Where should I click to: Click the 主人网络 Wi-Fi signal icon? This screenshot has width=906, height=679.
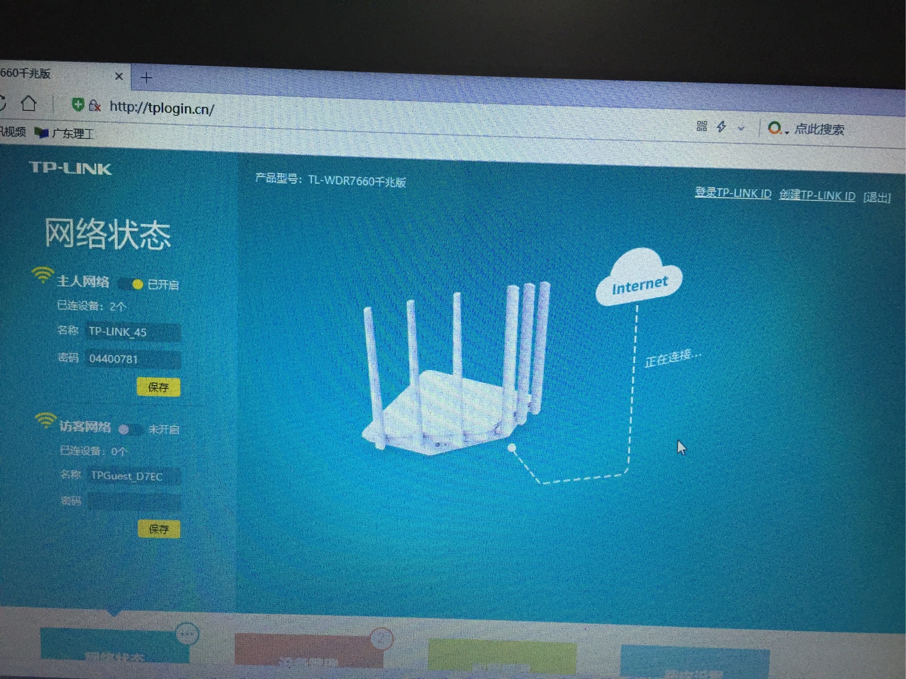pos(42,275)
